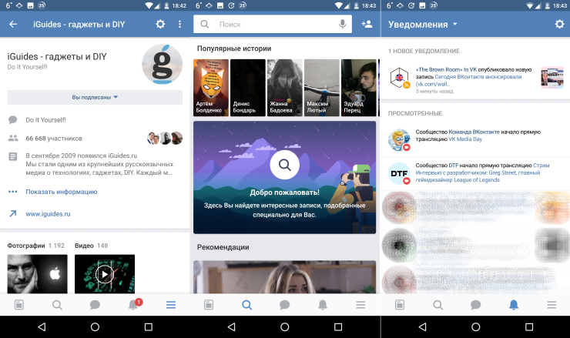Open Жанна Бадоева story
570x338 pixels.
285,88
